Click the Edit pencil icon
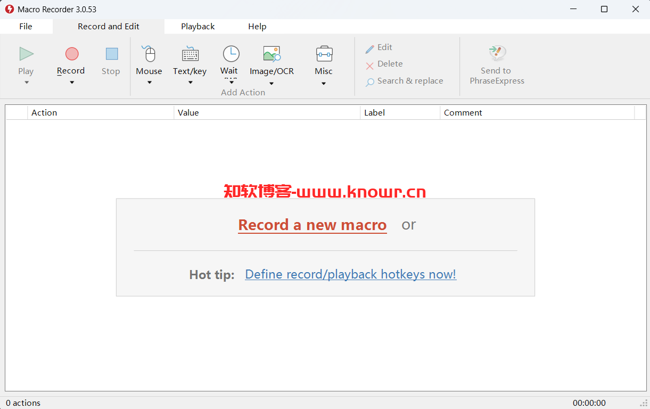The image size is (650, 409). [370, 49]
